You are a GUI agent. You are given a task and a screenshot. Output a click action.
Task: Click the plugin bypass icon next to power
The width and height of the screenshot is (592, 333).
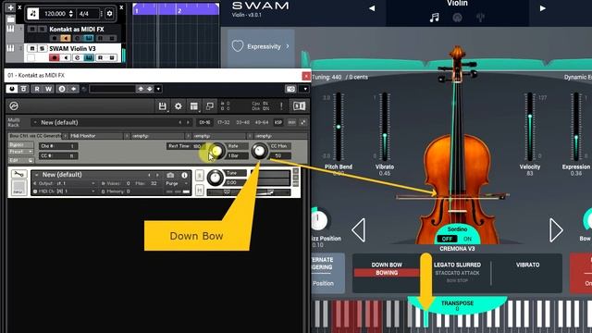tap(23, 89)
